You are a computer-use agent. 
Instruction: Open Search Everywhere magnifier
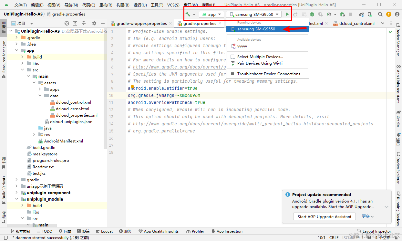[381, 14]
